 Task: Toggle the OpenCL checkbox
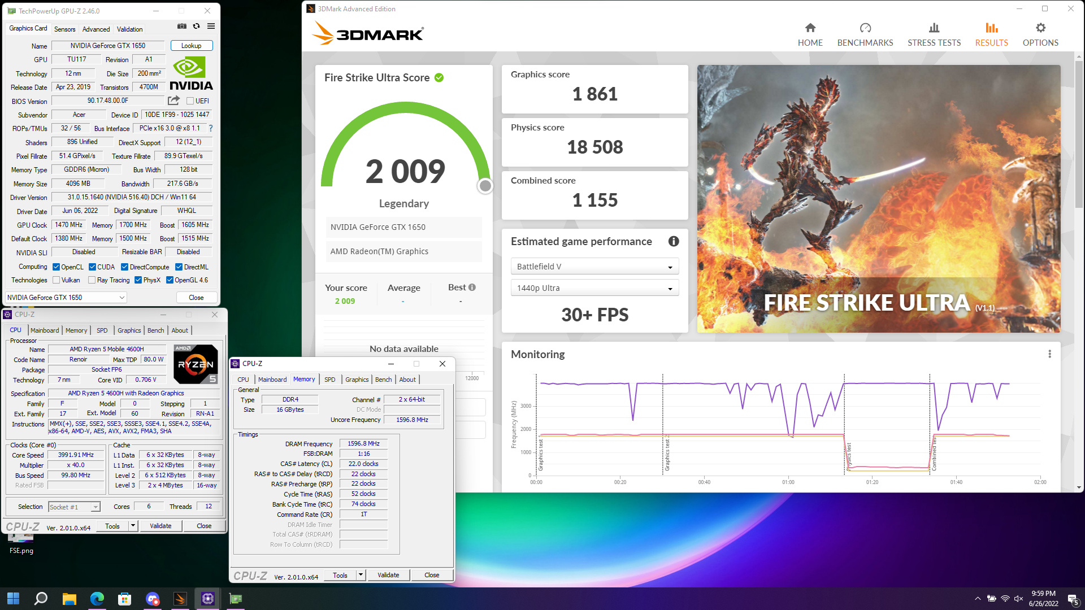[x=56, y=267]
